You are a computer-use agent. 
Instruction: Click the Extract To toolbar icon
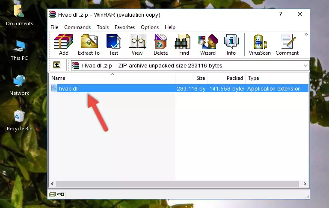click(89, 44)
